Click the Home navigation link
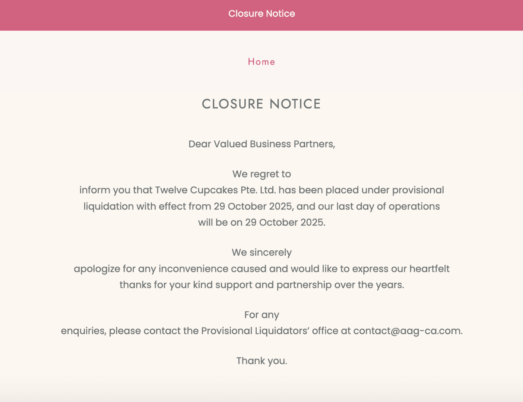This screenshot has height=402, width=523. 261,62
